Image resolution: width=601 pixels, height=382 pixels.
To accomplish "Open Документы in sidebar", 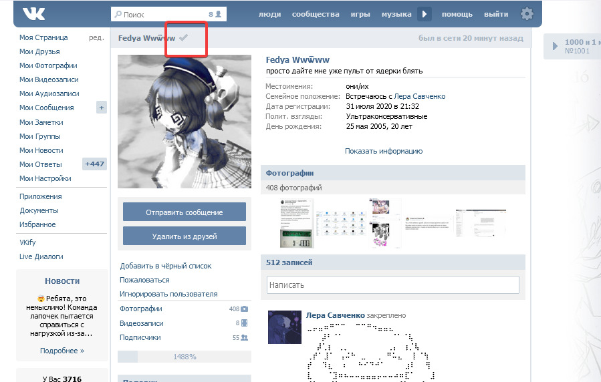I will pyautogui.click(x=39, y=210).
